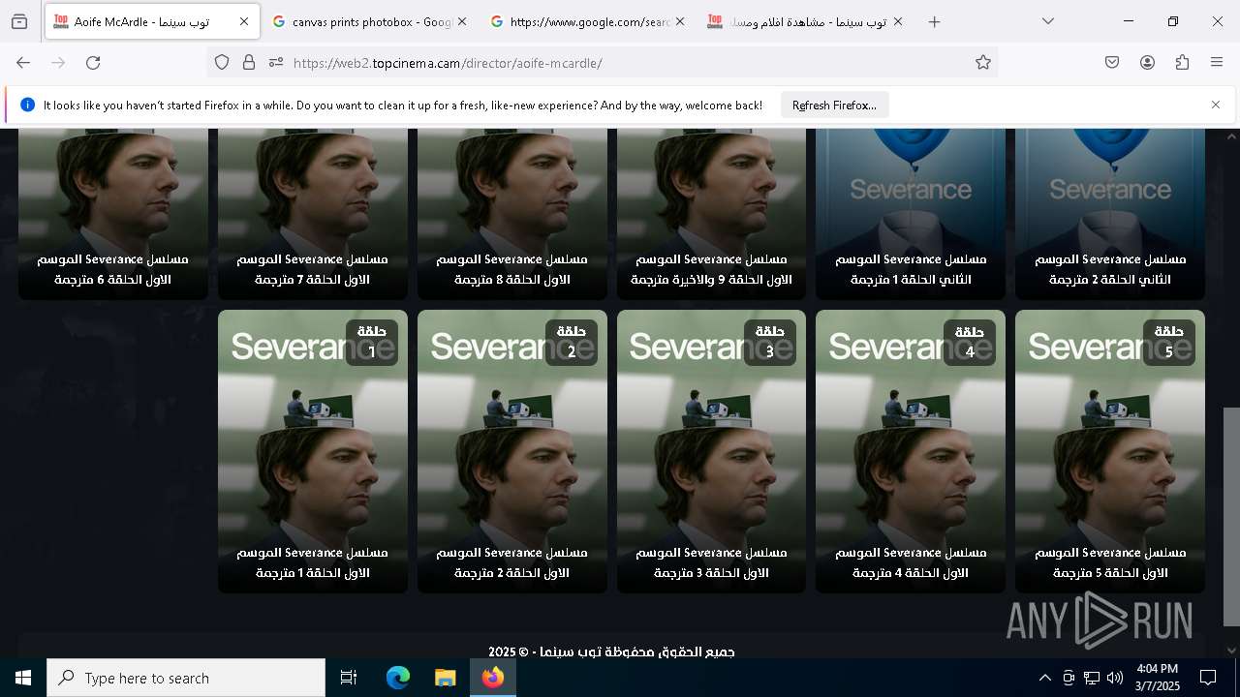Launch Microsoft Edge from taskbar

point(398,678)
